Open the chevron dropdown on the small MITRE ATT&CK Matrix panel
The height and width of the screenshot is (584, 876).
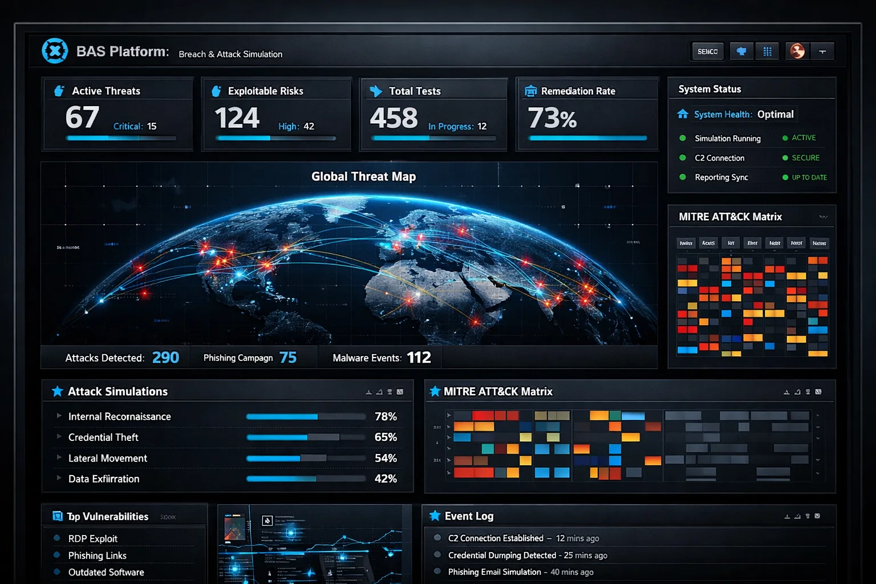pyautogui.click(x=823, y=217)
